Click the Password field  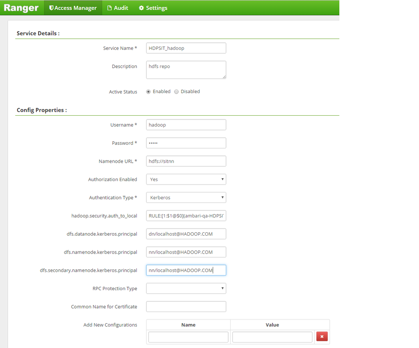(186, 143)
